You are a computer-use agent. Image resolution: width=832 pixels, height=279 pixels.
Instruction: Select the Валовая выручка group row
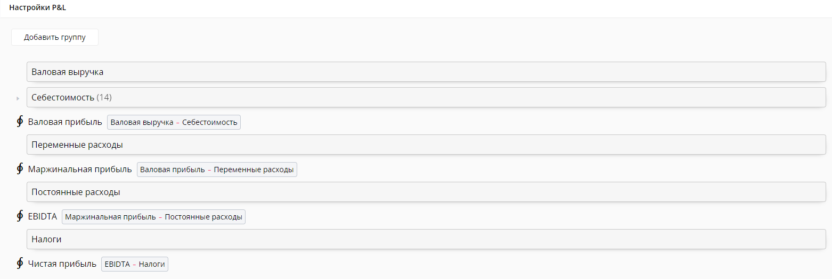[x=426, y=72]
